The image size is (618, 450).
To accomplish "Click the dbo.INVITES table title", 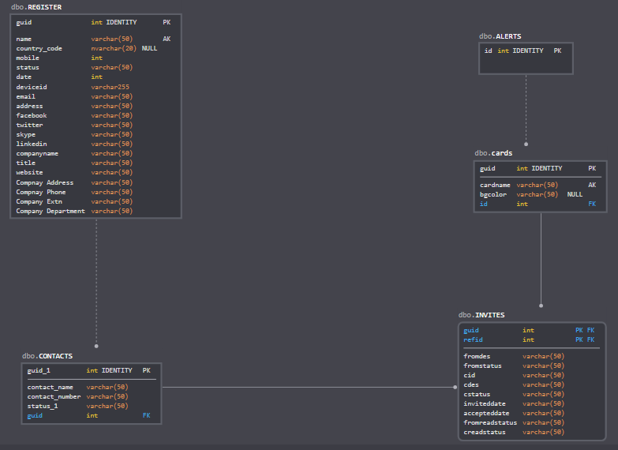I will point(481,315).
